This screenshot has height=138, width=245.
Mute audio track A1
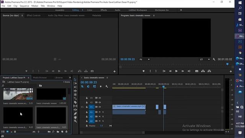tap(100, 112)
